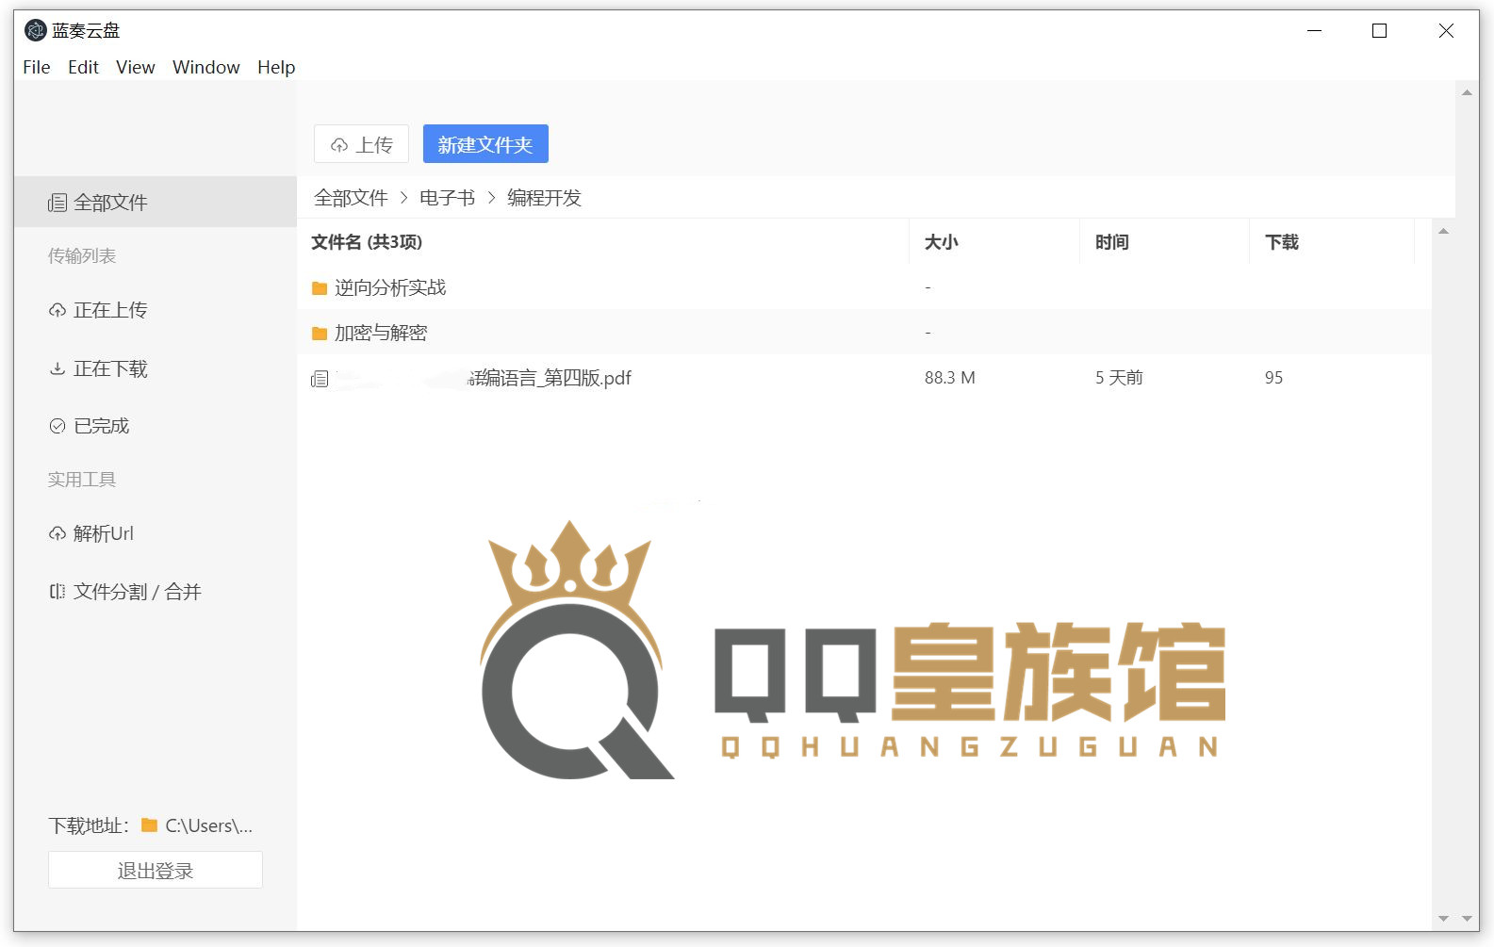Viewport: 1494px width, 947px height.
Task: Click the outer scrollbar down arrow
Action: [1467, 919]
